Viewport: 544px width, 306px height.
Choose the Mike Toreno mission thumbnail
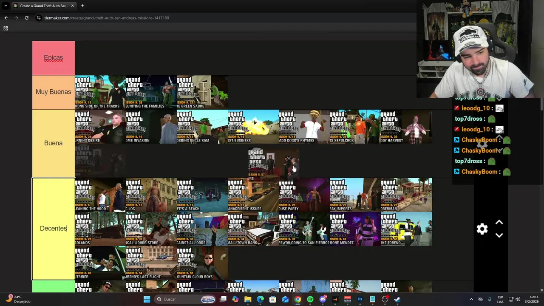point(406,229)
